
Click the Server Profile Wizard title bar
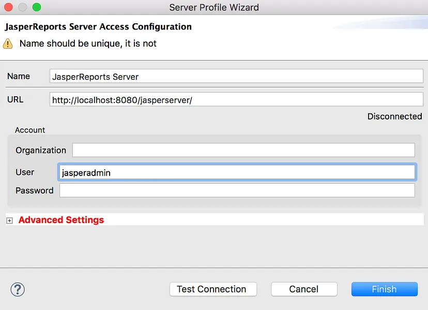point(214,7)
